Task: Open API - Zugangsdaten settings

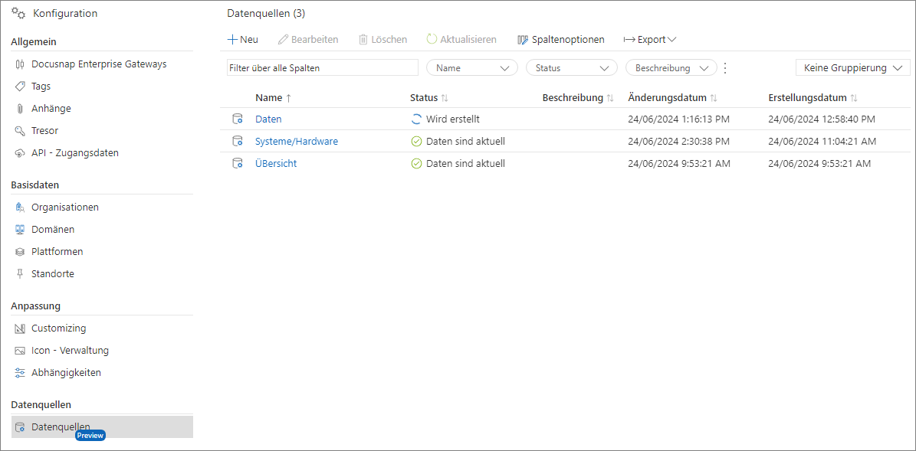Action: tap(74, 153)
